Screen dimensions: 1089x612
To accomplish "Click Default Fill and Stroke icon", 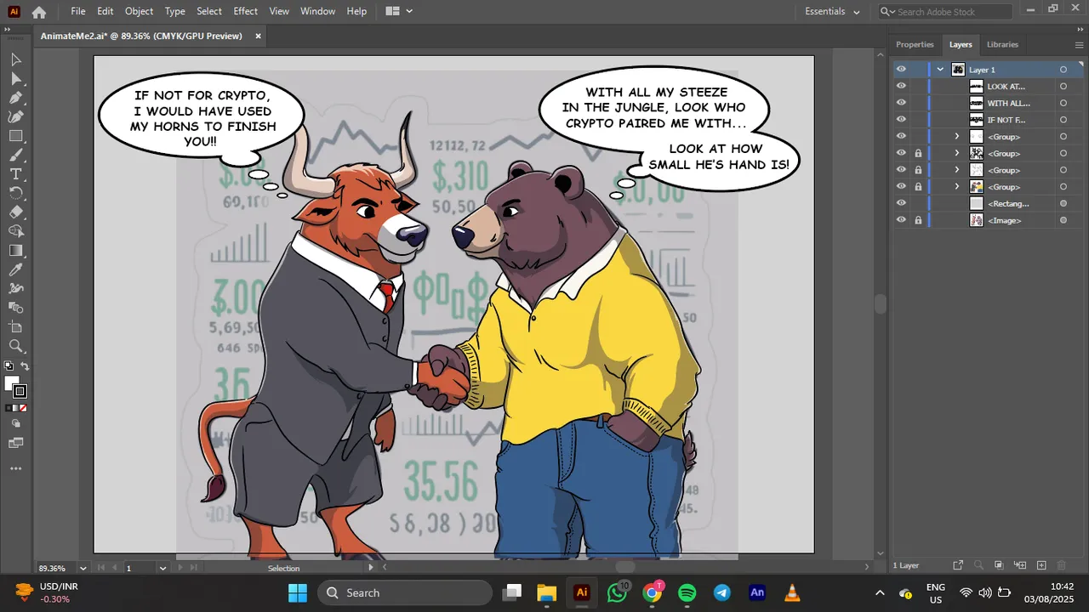I will tap(9, 366).
